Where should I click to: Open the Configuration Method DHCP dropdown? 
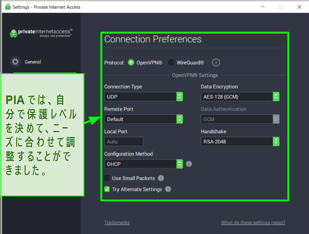coord(144,164)
